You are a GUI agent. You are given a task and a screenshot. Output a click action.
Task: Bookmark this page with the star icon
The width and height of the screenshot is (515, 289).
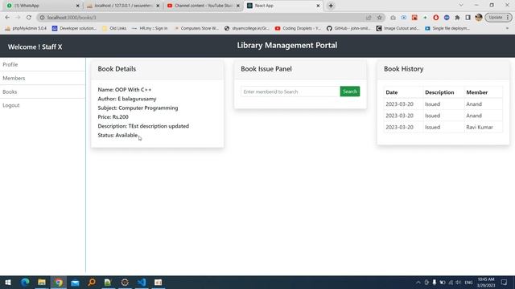[379, 18]
